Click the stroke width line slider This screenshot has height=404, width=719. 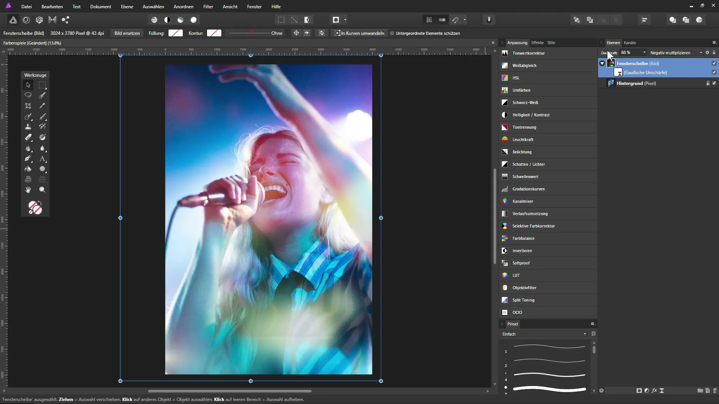point(249,33)
